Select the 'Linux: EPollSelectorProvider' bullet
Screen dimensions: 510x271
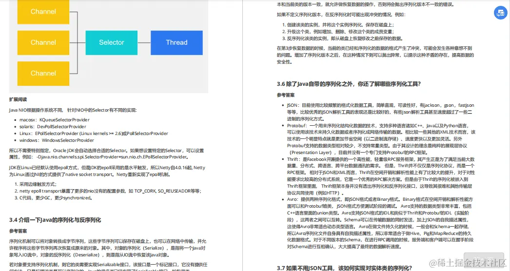tap(94, 134)
